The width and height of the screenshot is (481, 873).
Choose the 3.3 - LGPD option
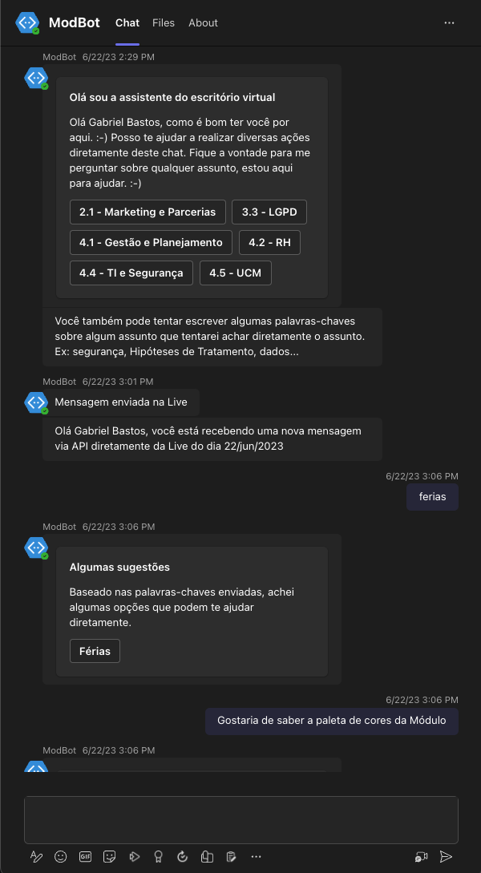point(269,212)
